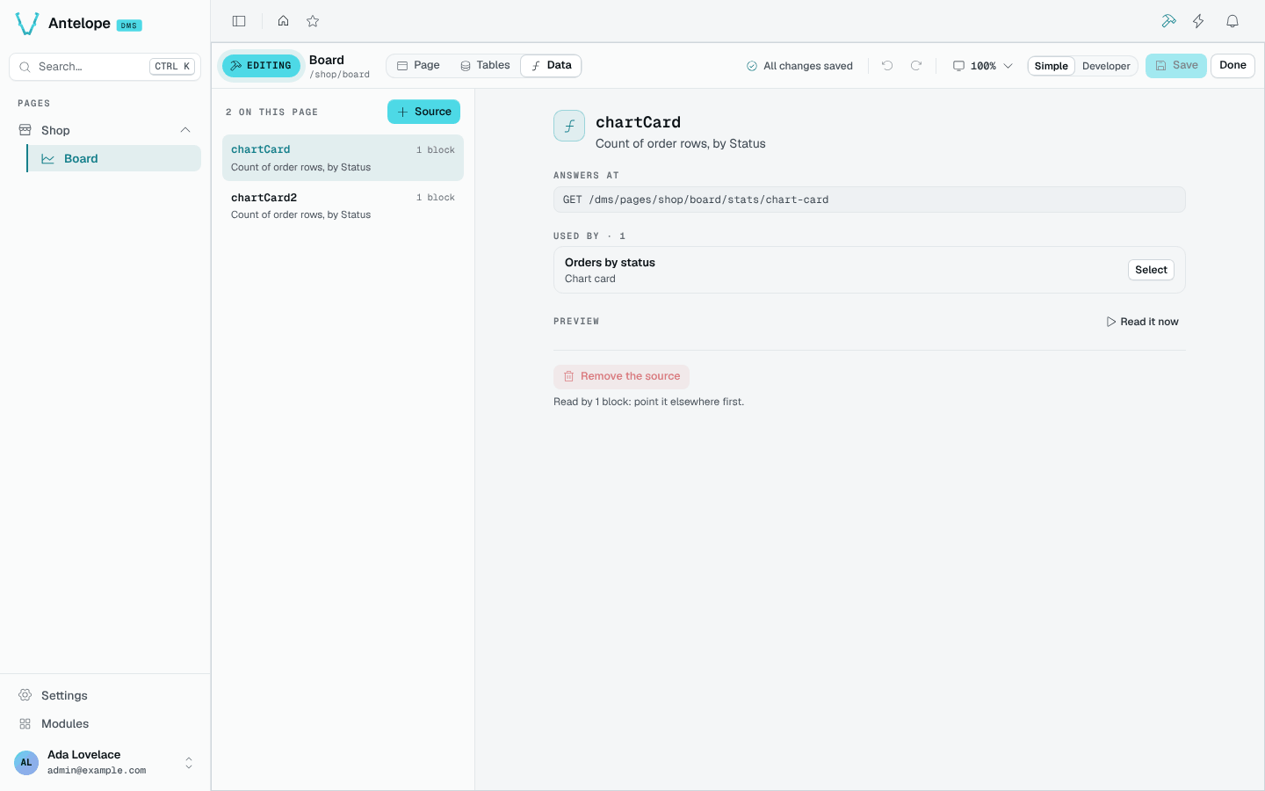Open Settings in the sidebar
The image size is (1265, 791).
(105, 695)
